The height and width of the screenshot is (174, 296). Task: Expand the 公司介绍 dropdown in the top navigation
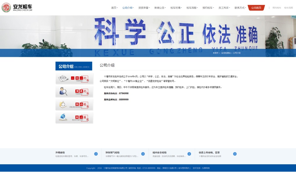[128, 8]
